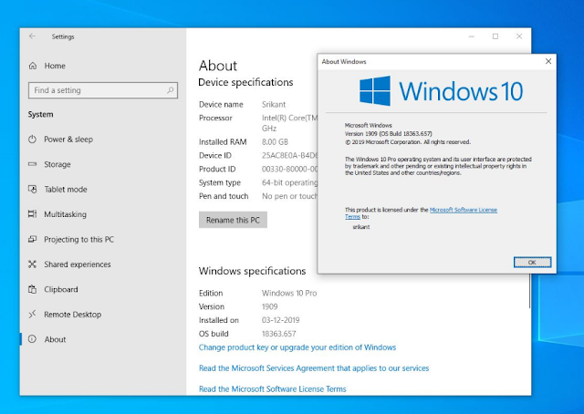This screenshot has height=414, width=584.
Task: Click the Power & sleep icon
Action: [33, 140]
